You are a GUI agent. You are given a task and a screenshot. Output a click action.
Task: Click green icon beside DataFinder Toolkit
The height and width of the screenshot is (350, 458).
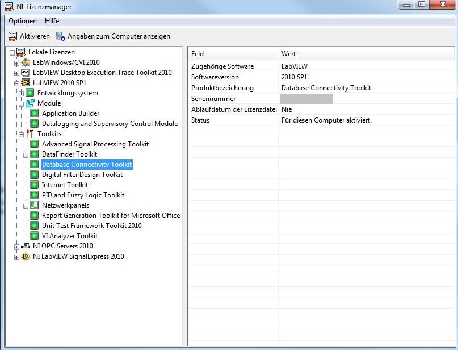point(35,154)
